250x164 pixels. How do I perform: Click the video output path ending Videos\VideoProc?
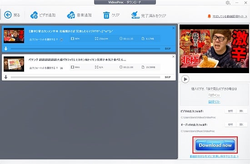198,118
